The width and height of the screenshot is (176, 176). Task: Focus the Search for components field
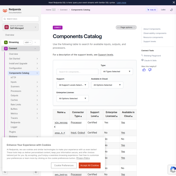tap(77, 72)
